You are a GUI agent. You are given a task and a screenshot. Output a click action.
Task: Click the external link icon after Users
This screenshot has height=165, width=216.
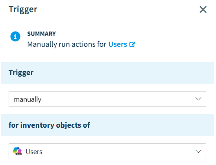click(132, 44)
